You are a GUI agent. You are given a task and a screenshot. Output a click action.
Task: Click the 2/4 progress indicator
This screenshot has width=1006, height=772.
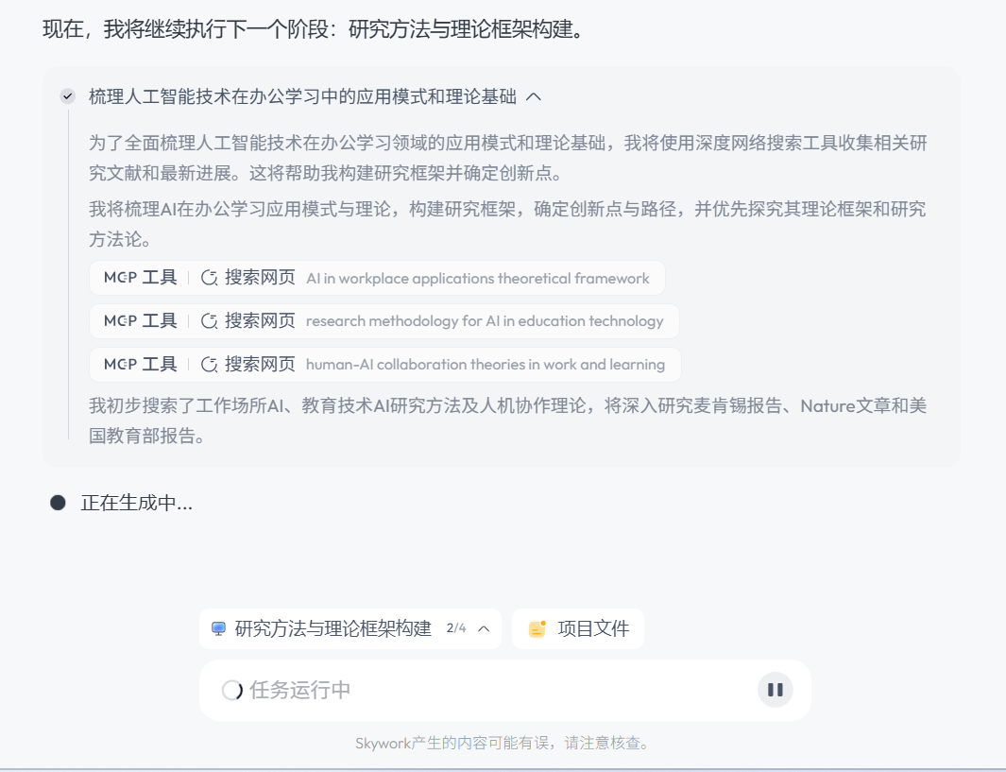point(455,628)
